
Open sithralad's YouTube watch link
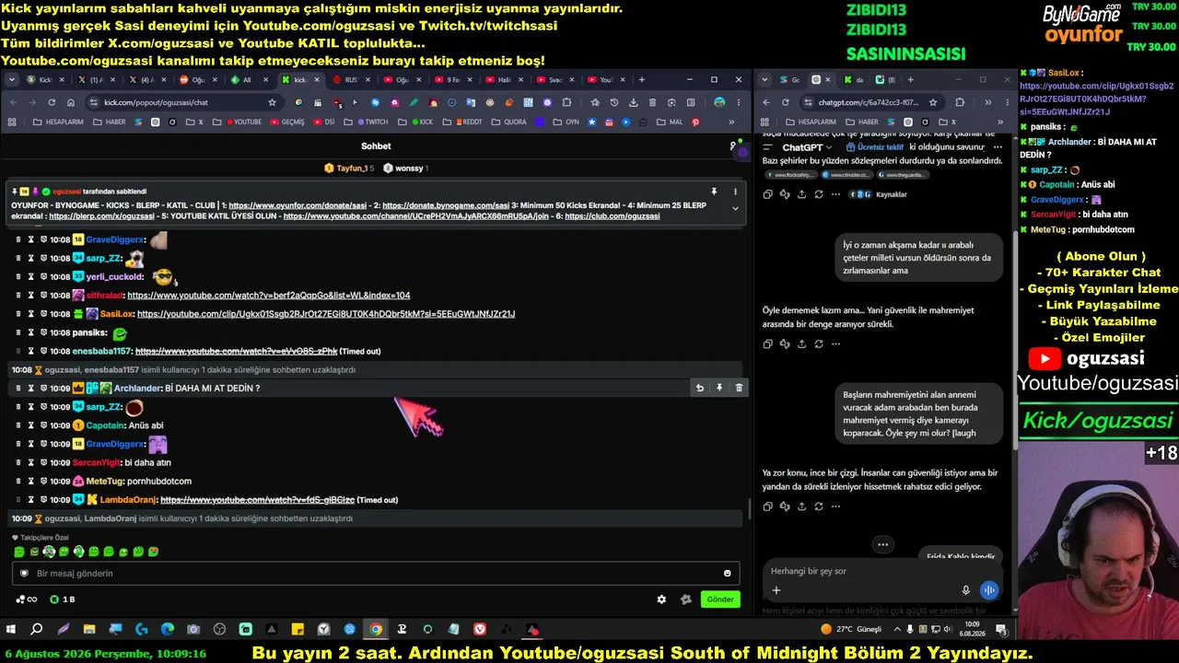tap(269, 296)
